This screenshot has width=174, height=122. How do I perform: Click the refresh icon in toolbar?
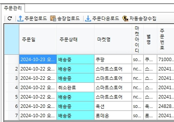tap(10, 19)
